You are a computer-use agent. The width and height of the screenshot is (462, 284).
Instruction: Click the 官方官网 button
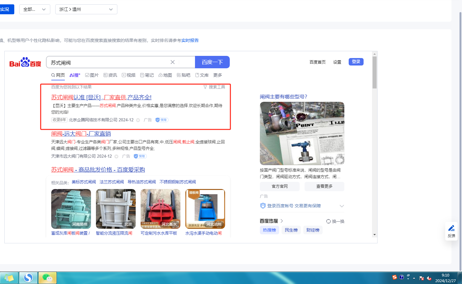tap(280, 186)
